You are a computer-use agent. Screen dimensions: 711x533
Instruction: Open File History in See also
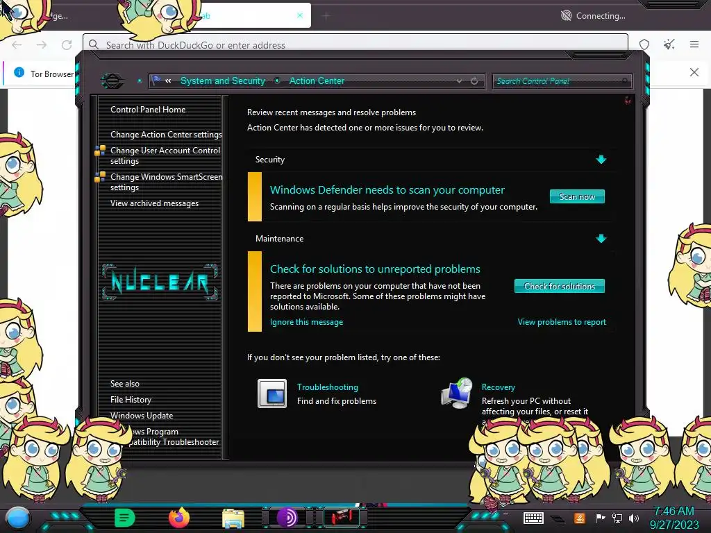(131, 399)
